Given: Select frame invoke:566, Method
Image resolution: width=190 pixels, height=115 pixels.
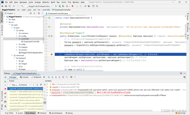Looking at the screenshot, I should tap(25, 100).
